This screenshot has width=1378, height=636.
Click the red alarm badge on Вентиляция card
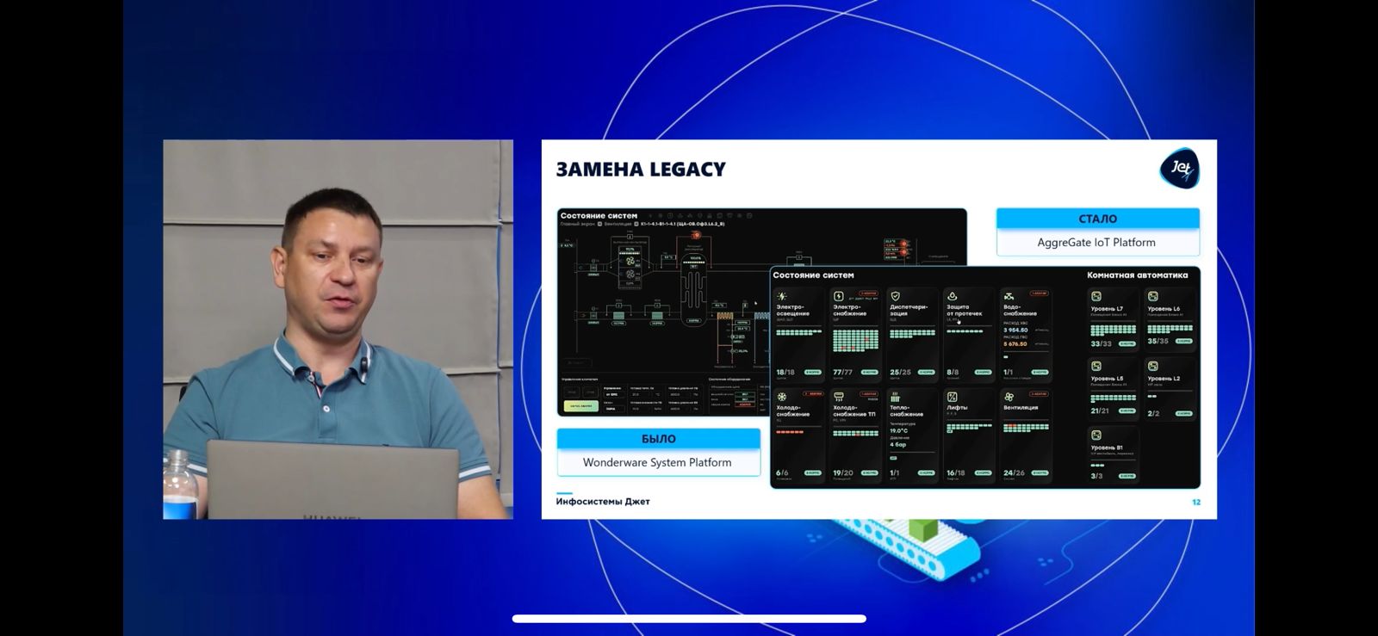pyautogui.click(x=1039, y=394)
